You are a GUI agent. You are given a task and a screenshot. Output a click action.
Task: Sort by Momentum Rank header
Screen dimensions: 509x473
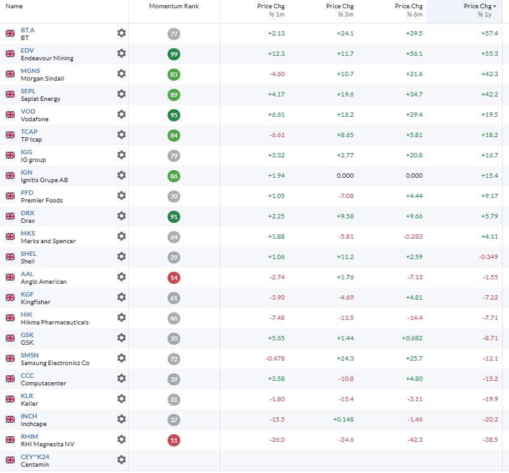(174, 6)
